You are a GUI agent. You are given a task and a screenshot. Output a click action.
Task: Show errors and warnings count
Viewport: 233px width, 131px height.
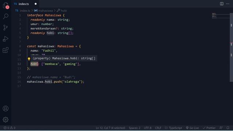(9, 128)
